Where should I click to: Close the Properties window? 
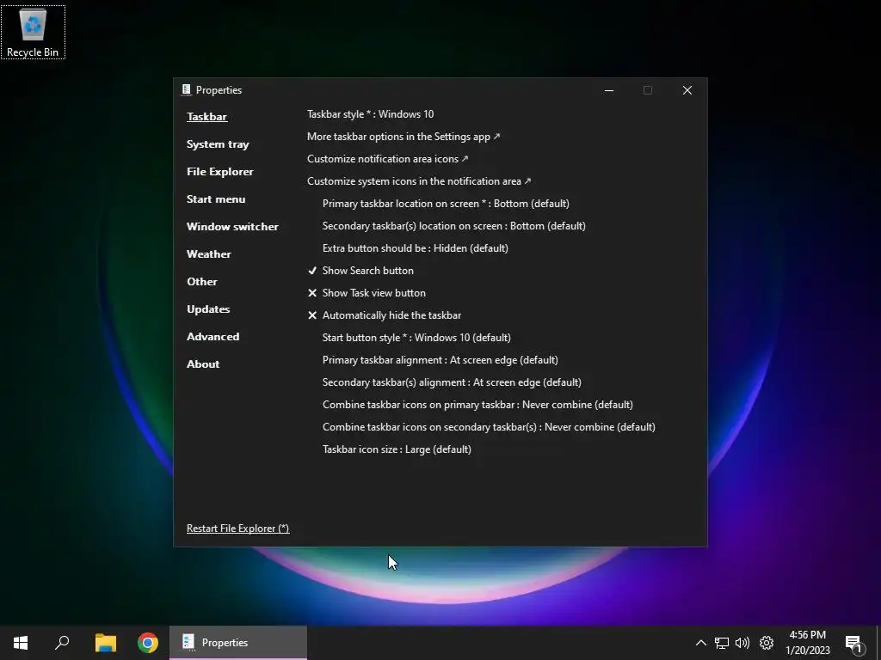pyautogui.click(x=687, y=90)
